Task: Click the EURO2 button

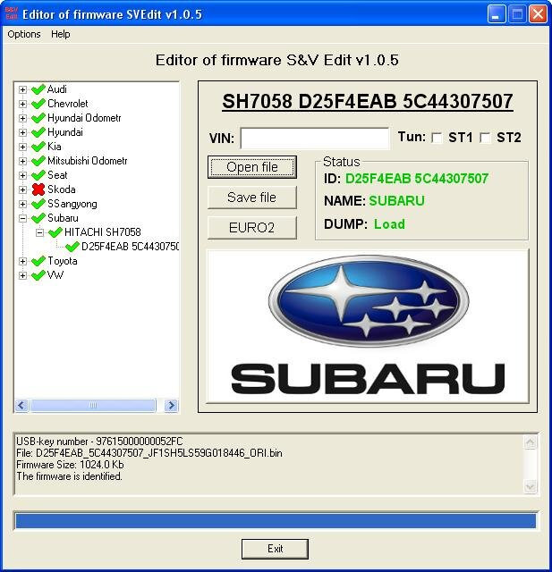Action: (252, 228)
